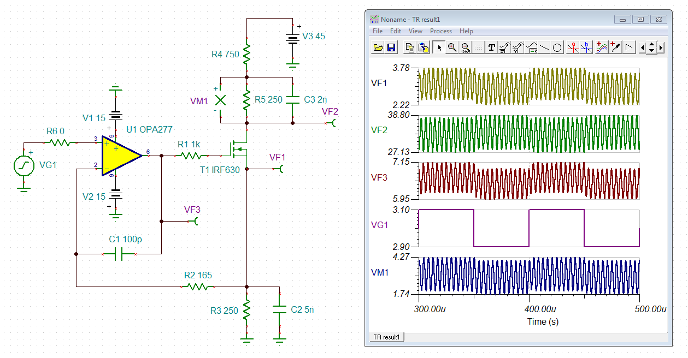The width and height of the screenshot is (688, 358).
Task: Open the Help menu
Action: (466, 31)
